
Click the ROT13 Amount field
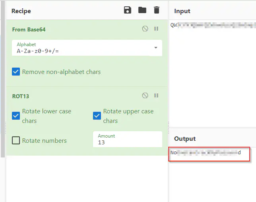tap(127, 142)
